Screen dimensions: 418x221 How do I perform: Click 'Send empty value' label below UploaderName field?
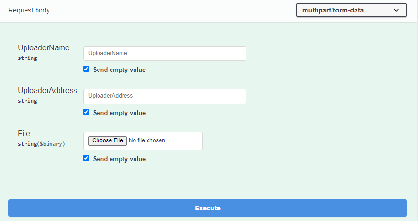119,70
